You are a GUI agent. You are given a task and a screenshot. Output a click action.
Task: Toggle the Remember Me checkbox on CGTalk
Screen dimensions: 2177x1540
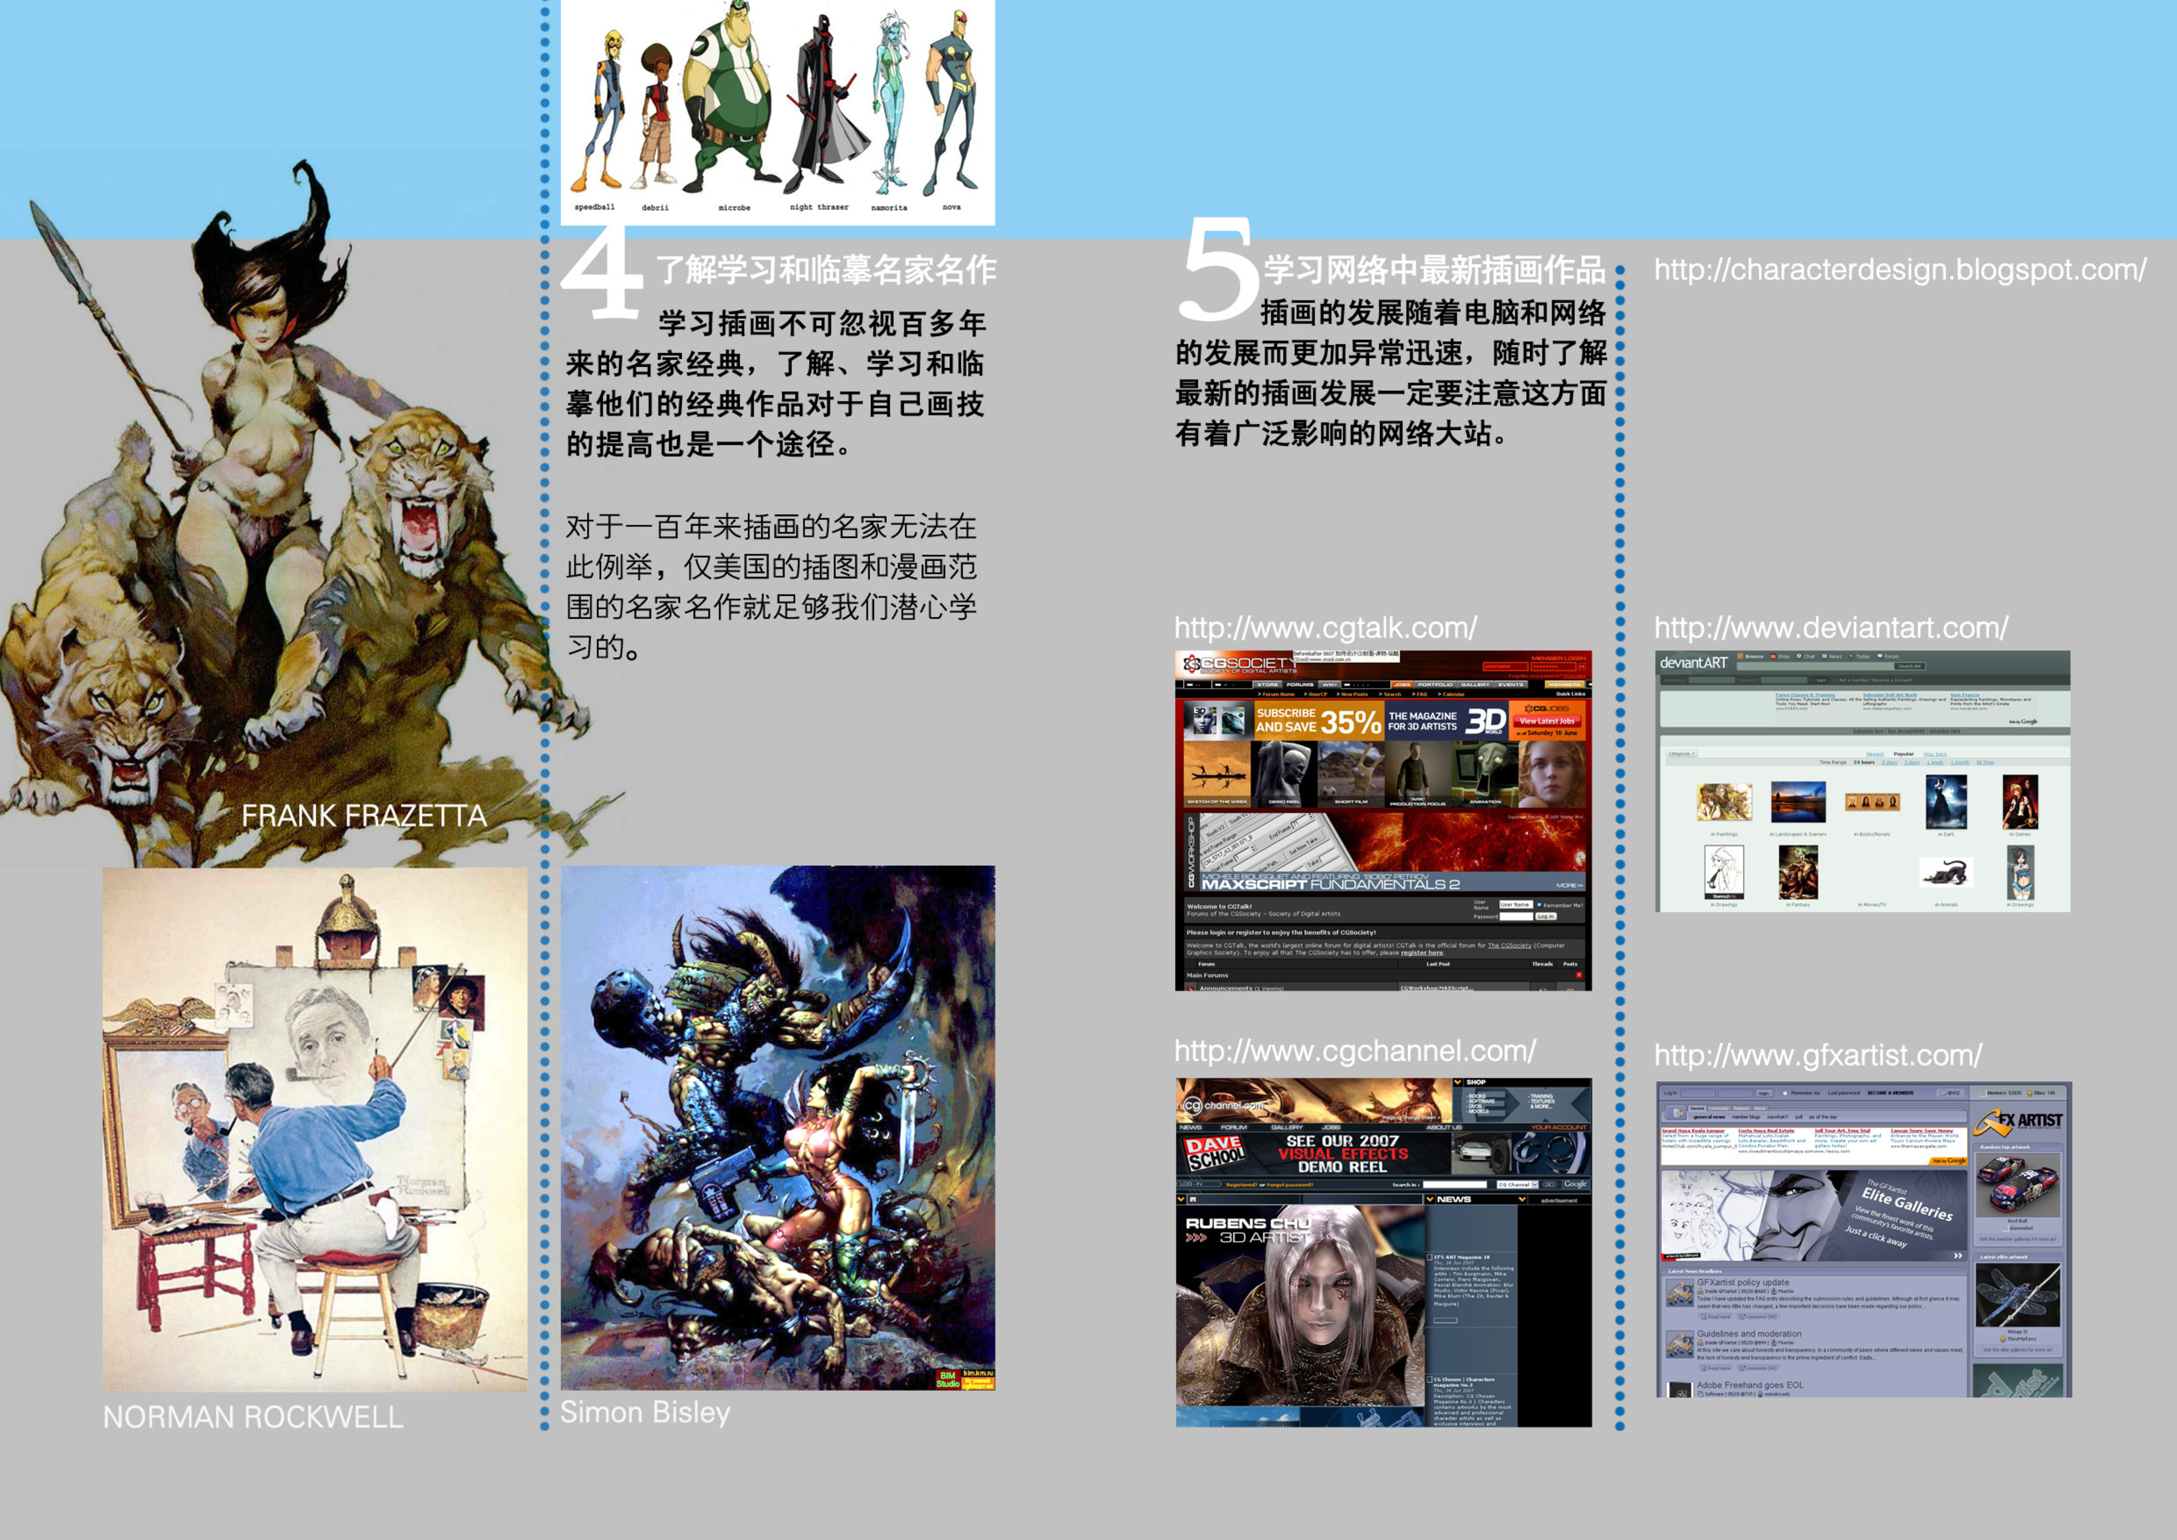(1540, 905)
